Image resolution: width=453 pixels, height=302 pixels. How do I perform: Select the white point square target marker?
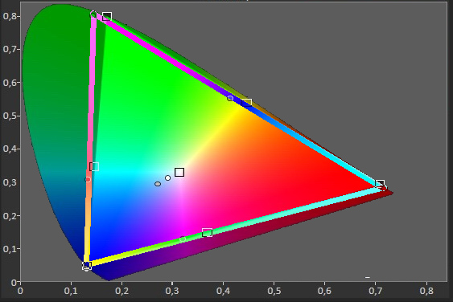pos(179,172)
